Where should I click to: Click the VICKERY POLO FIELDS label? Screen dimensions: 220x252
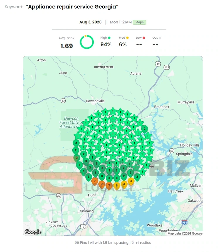pos(57,224)
